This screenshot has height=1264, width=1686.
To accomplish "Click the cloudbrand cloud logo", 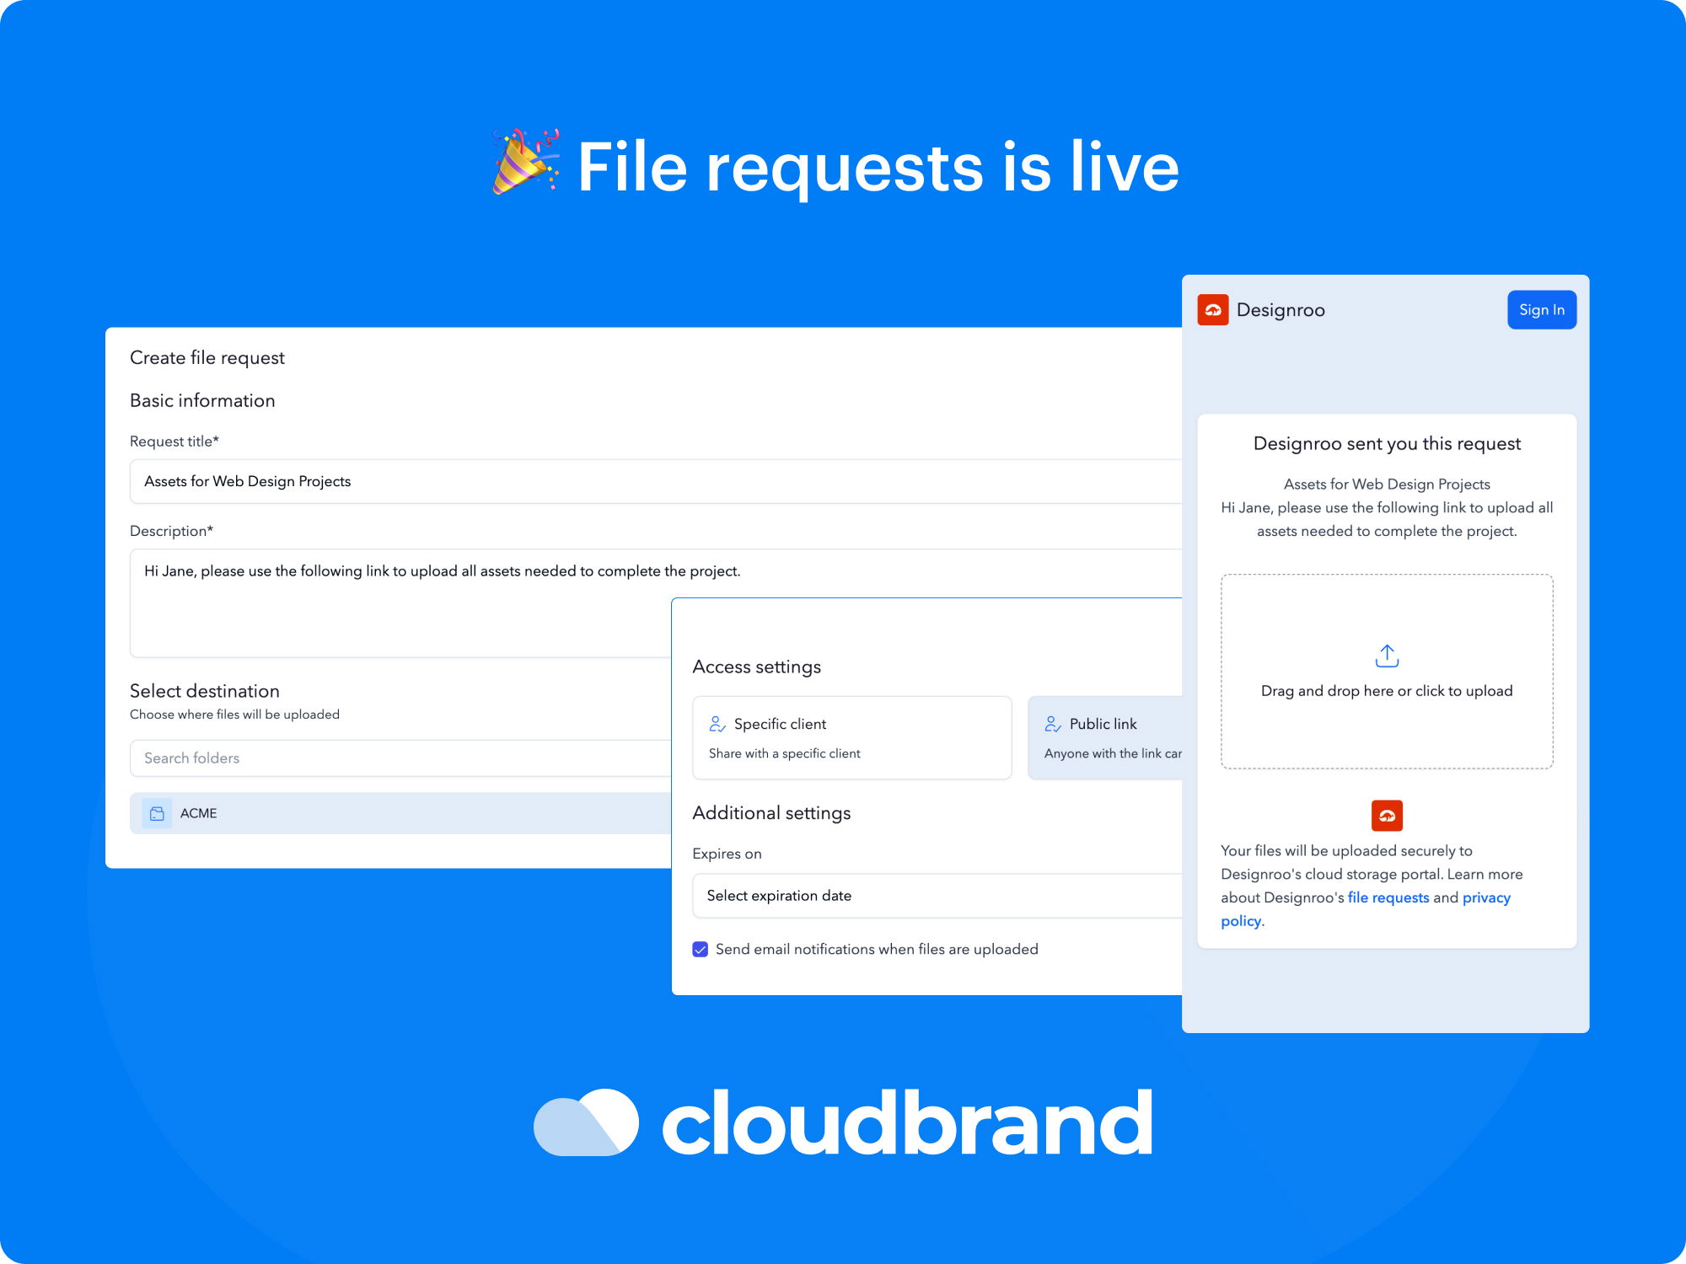I will [587, 1122].
